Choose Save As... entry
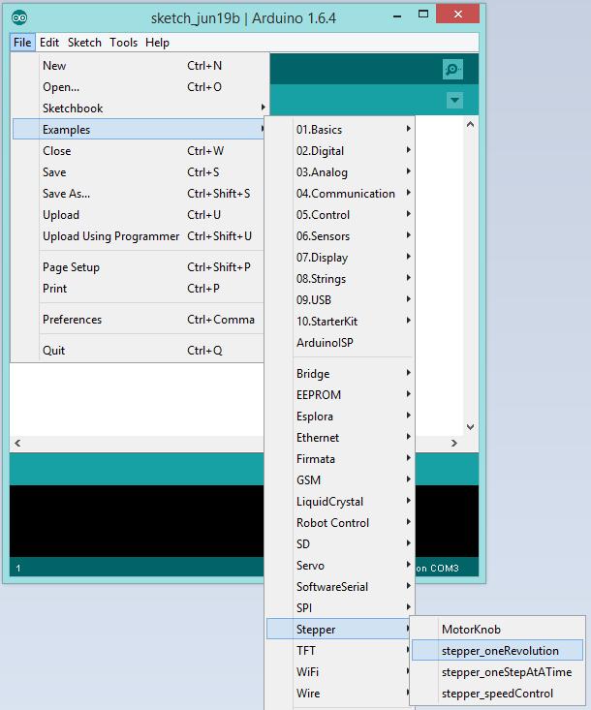Image resolution: width=591 pixels, height=710 pixels. (139, 194)
